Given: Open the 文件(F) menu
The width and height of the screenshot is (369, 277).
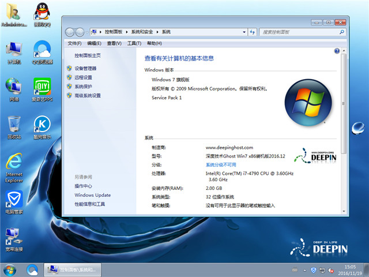Looking at the screenshot, I should point(74,43).
